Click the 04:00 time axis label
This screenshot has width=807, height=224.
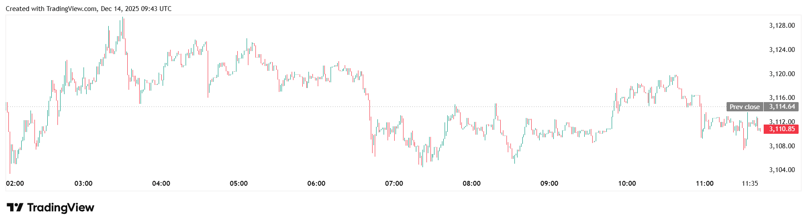[x=161, y=184]
